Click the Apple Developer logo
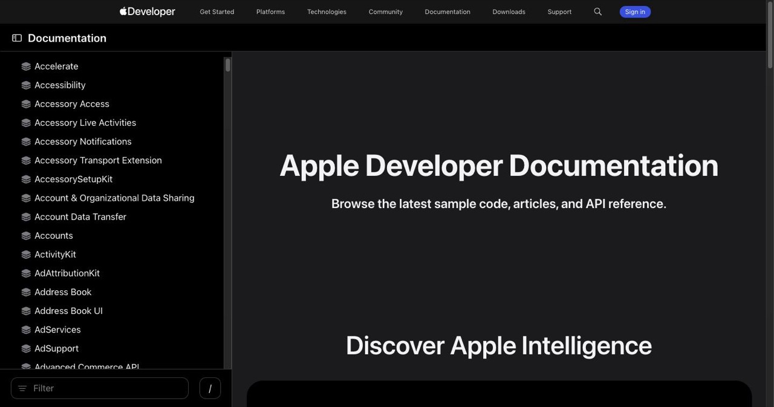 pos(148,11)
